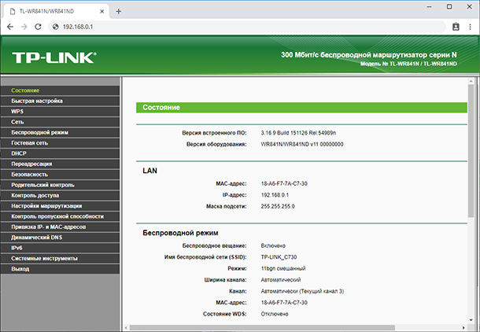This screenshot has width=480, height=332.
Task: Click LAN MAC address 18-A6-F7-7A-C7-30
Action: pyautogui.click(x=284, y=183)
